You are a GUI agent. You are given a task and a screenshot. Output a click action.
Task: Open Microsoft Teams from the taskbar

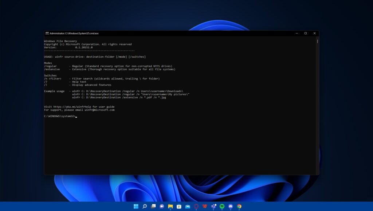(213, 206)
